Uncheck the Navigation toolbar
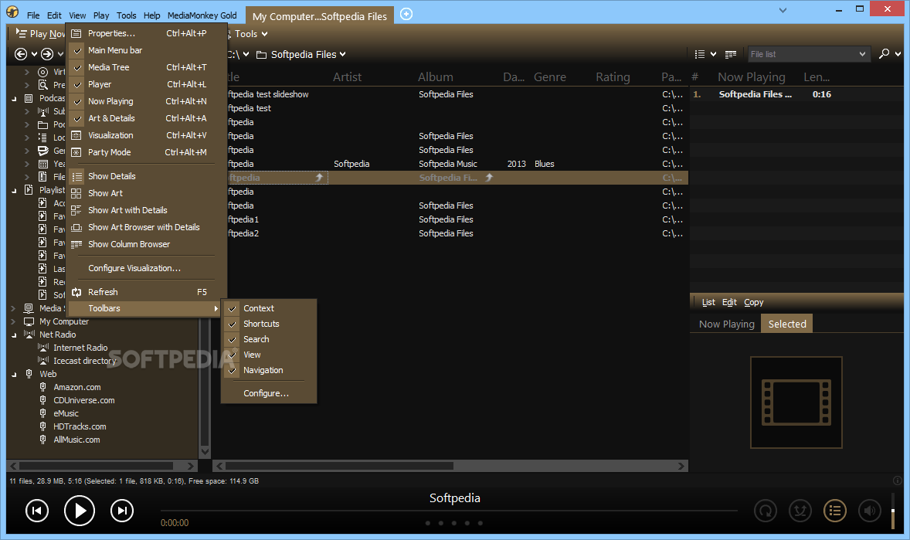This screenshot has width=910, height=540. coord(233,371)
